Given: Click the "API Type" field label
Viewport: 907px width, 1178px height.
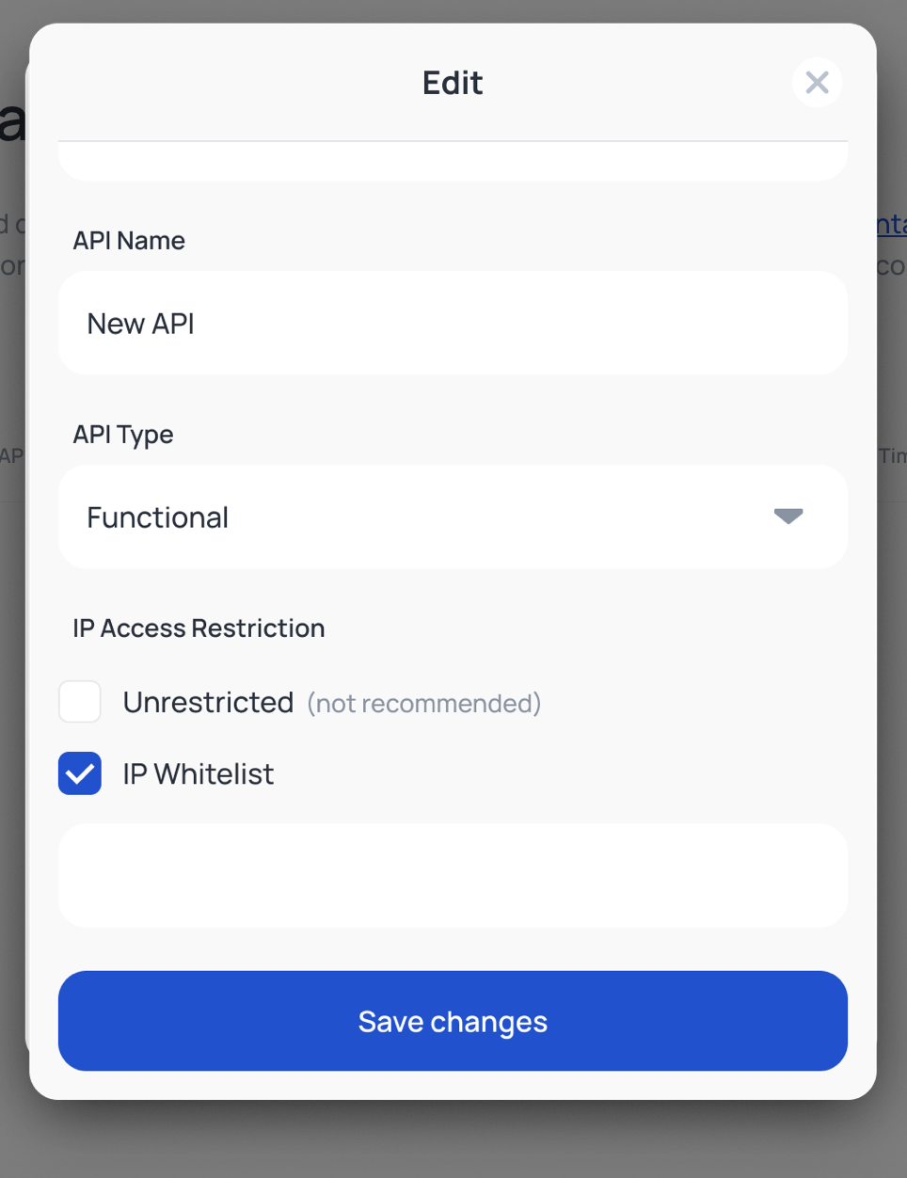Looking at the screenshot, I should click(123, 435).
